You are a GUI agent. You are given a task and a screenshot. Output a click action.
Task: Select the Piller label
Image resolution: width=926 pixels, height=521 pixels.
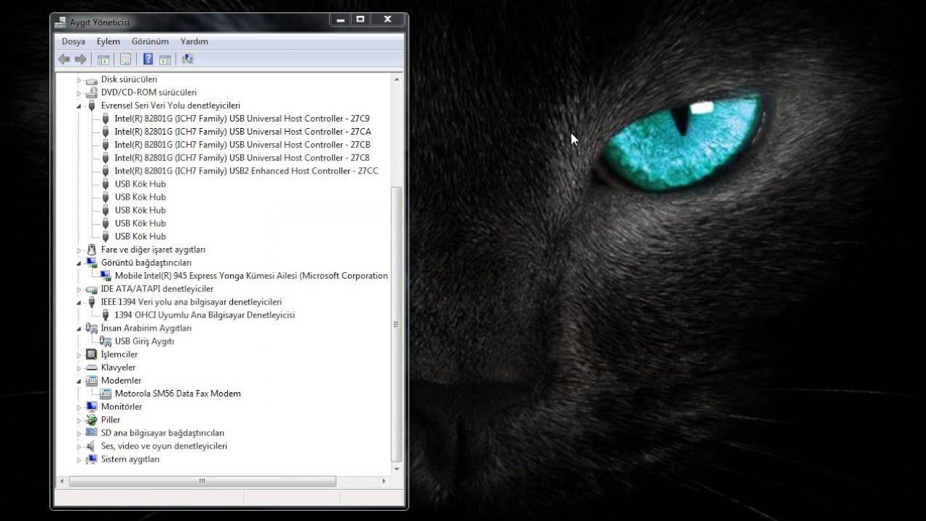(x=111, y=420)
